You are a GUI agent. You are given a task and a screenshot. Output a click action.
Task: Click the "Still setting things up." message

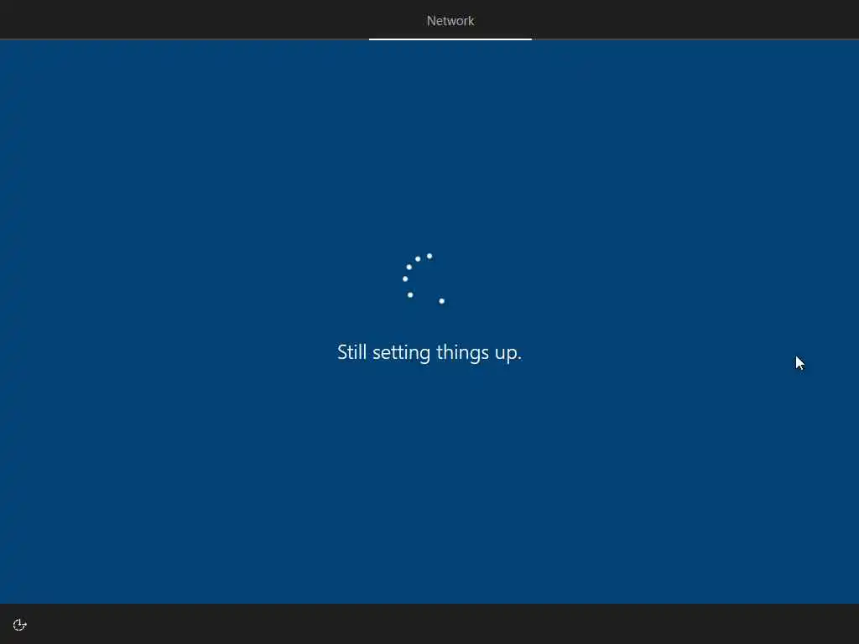(429, 352)
